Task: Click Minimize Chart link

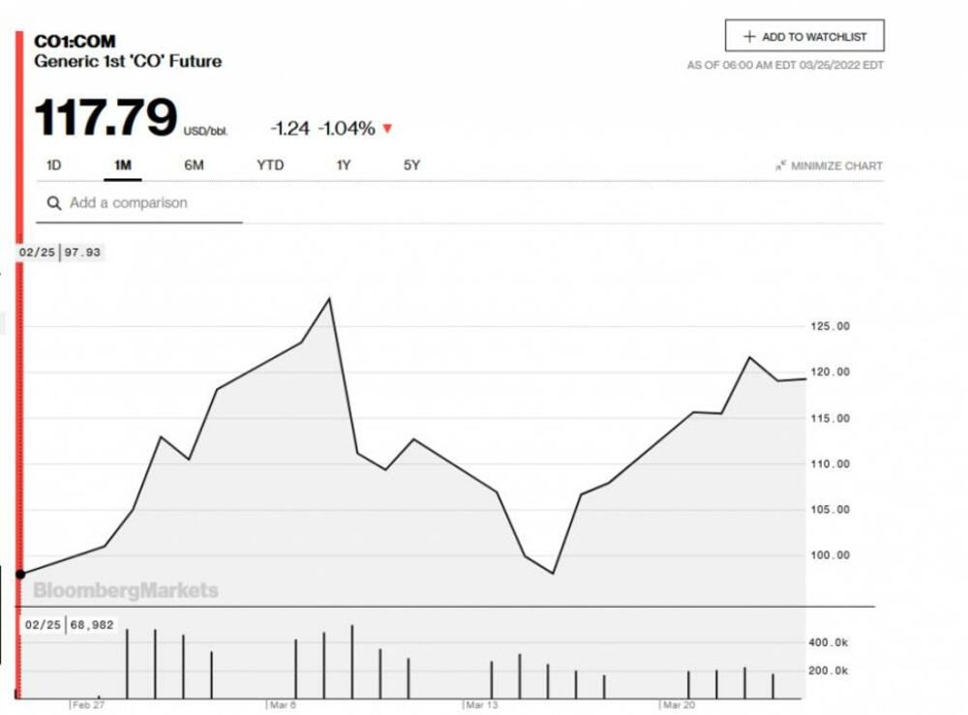Action: pyautogui.click(x=836, y=165)
